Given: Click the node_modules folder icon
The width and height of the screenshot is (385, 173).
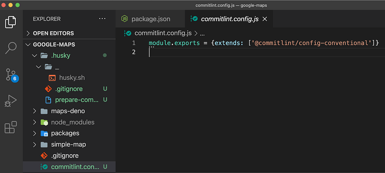Looking at the screenshot, I should pos(44,122).
